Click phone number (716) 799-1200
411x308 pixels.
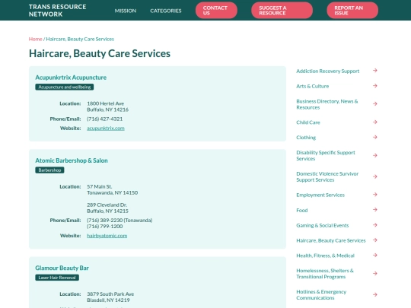click(x=104, y=227)
